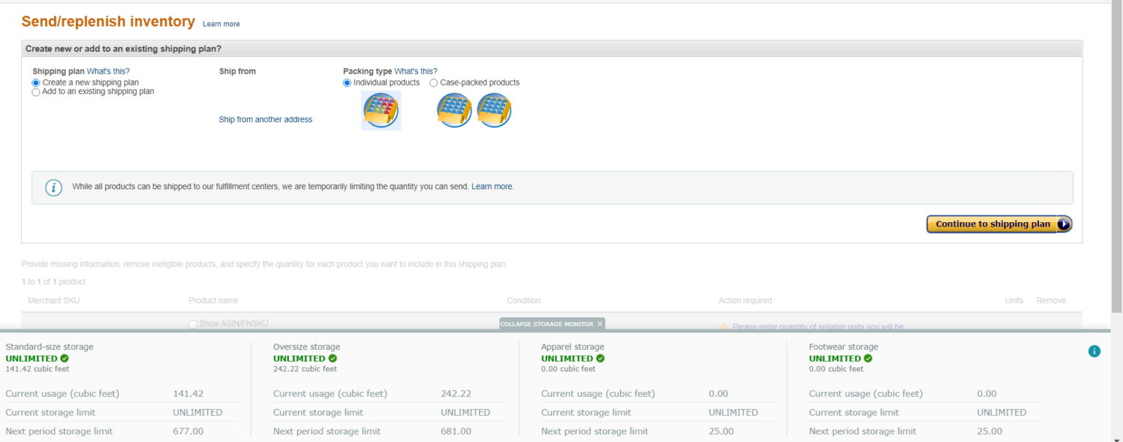Click Learn more next to Send/replenish inventory
1123x442 pixels.
(x=221, y=23)
